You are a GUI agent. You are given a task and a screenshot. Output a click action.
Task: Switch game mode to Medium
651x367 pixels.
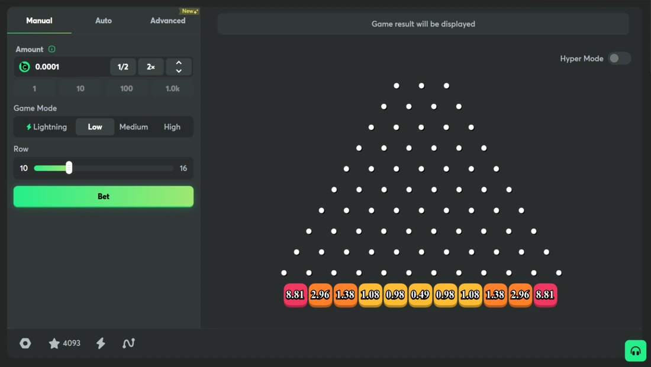[134, 127]
